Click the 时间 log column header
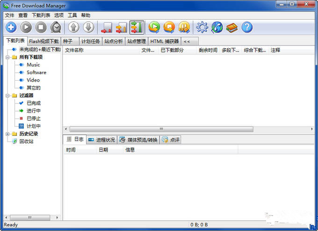Image resolution: width=318 pixels, height=231 pixels. [x=80, y=150]
